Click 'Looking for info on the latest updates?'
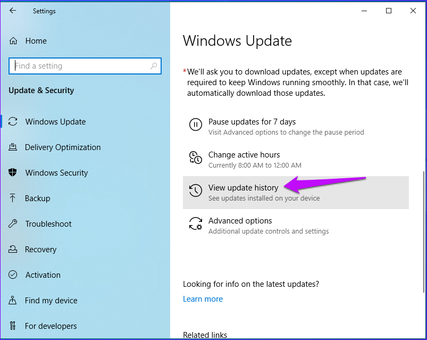The height and width of the screenshot is (340, 427). click(251, 284)
